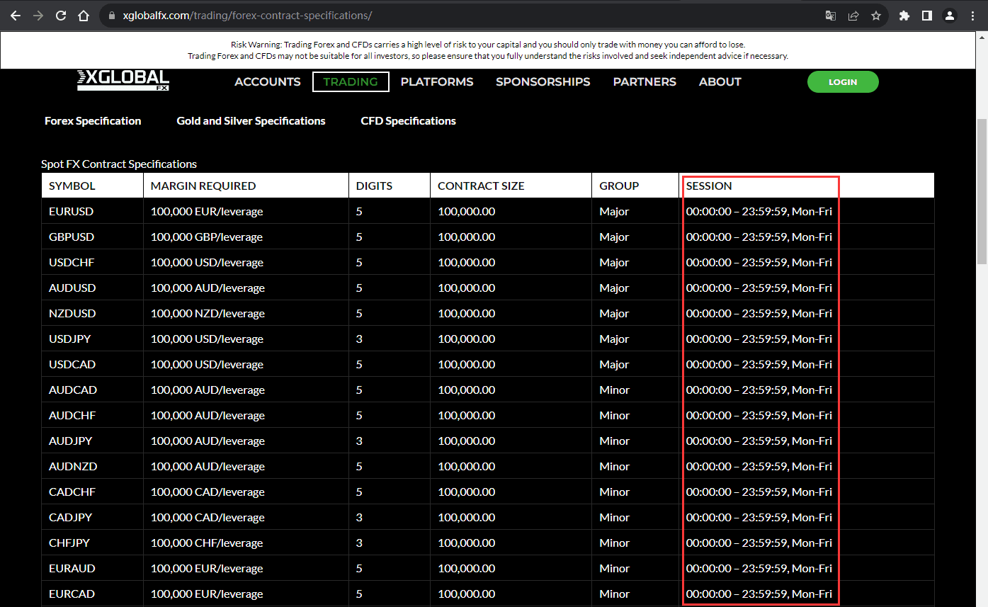988x607 pixels.
Task: Click the Major group cell in EURUSD row
Action: pos(635,211)
